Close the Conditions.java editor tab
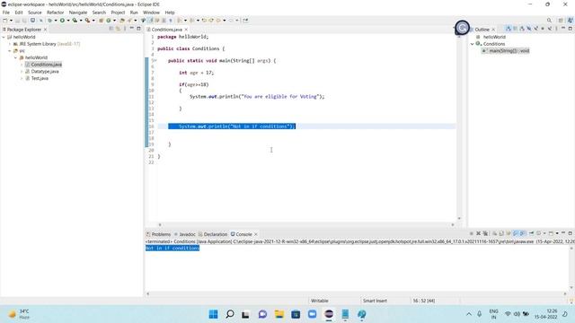575x323 pixels. click(186, 30)
